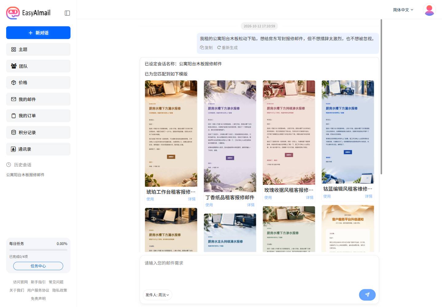Click the send paper-plane icon
Viewport: 442px width, 307px height.
(x=367, y=295)
